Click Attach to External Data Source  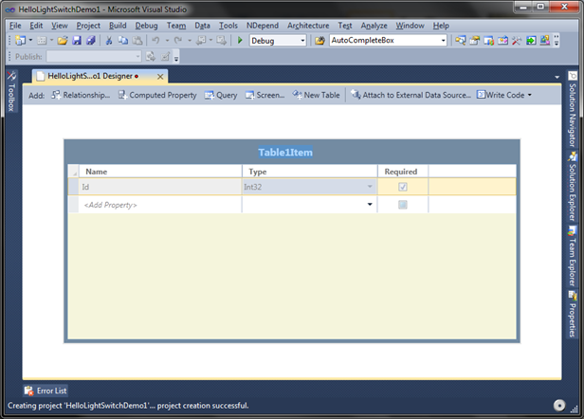coord(411,95)
